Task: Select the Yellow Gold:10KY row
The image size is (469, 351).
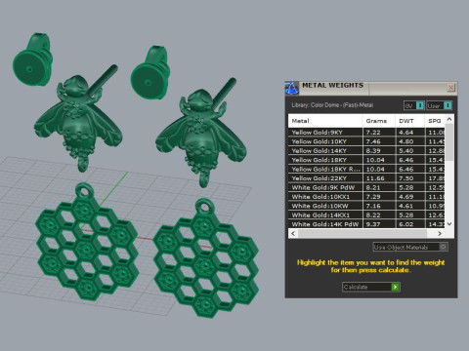Action: point(366,141)
